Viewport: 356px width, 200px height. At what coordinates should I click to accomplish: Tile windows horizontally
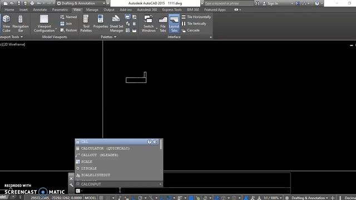pos(196,17)
